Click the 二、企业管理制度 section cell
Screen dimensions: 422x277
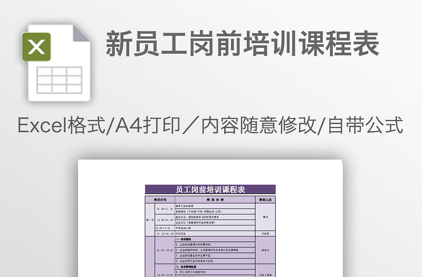point(215,267)
